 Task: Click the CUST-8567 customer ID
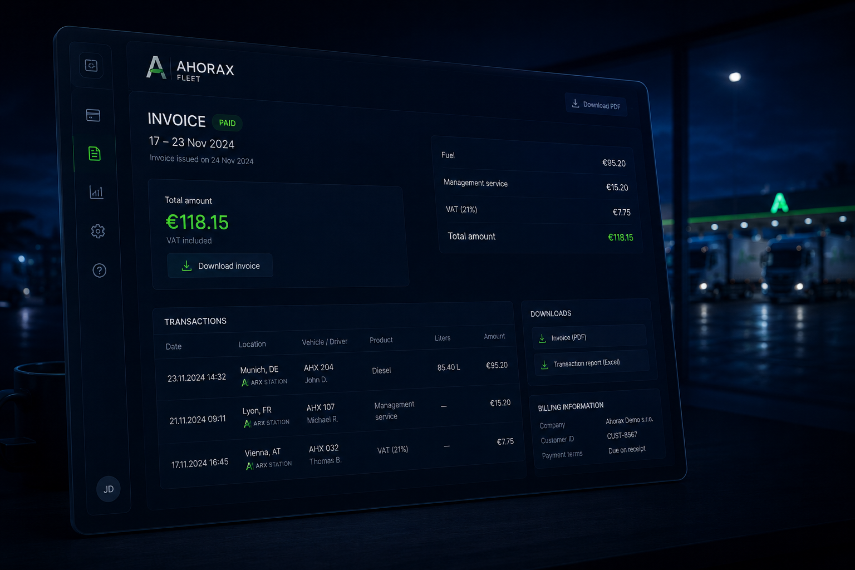pyautogui.click(x=622, y=435)
